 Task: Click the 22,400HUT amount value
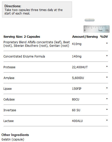click(80, 67)
